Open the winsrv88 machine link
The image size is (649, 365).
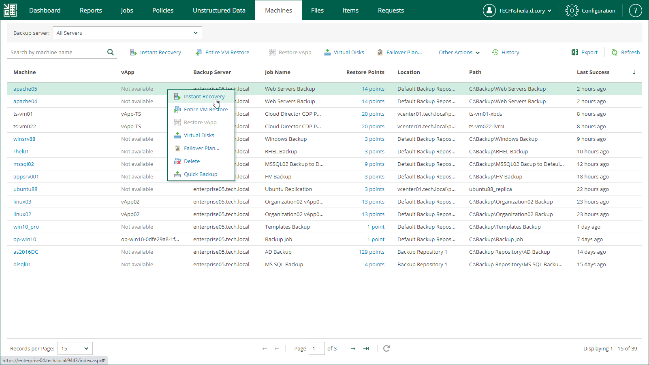click(24, 139)
